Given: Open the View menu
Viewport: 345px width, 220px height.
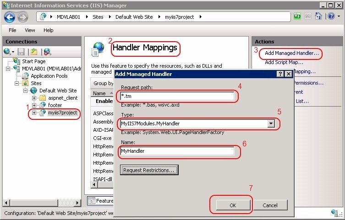Looking at the screenshot, I should (30, 30).
